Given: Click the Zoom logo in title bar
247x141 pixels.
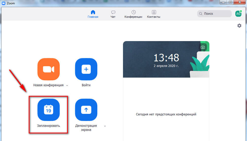Looking at the screenshot, I should (4, 3).
